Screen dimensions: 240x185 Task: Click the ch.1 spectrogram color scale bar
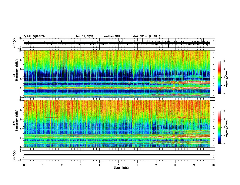[x=219, y=77]
